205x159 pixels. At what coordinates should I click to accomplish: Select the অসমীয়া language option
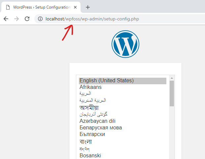122,108
